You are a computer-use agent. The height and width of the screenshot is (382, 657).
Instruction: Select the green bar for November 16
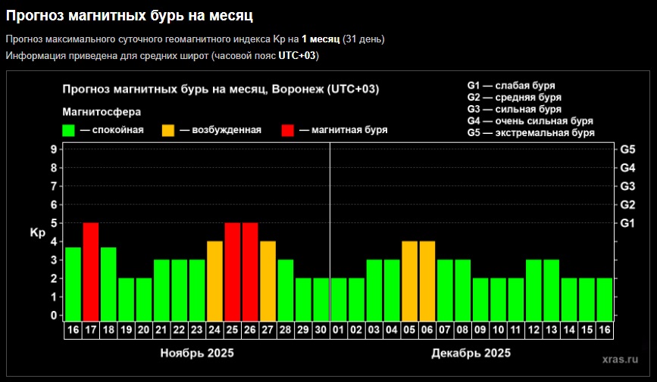73,283
